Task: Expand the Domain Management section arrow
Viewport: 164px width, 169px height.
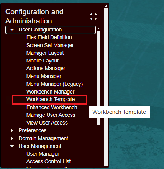Action: [12, 138]
